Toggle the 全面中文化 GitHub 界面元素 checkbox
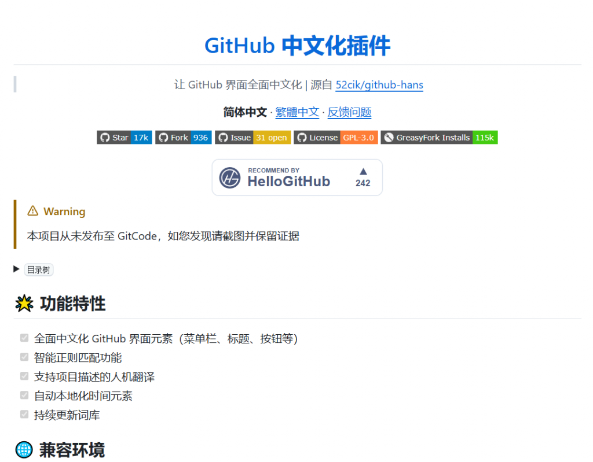This screenshot has width=593, height=462. point(24,338)
